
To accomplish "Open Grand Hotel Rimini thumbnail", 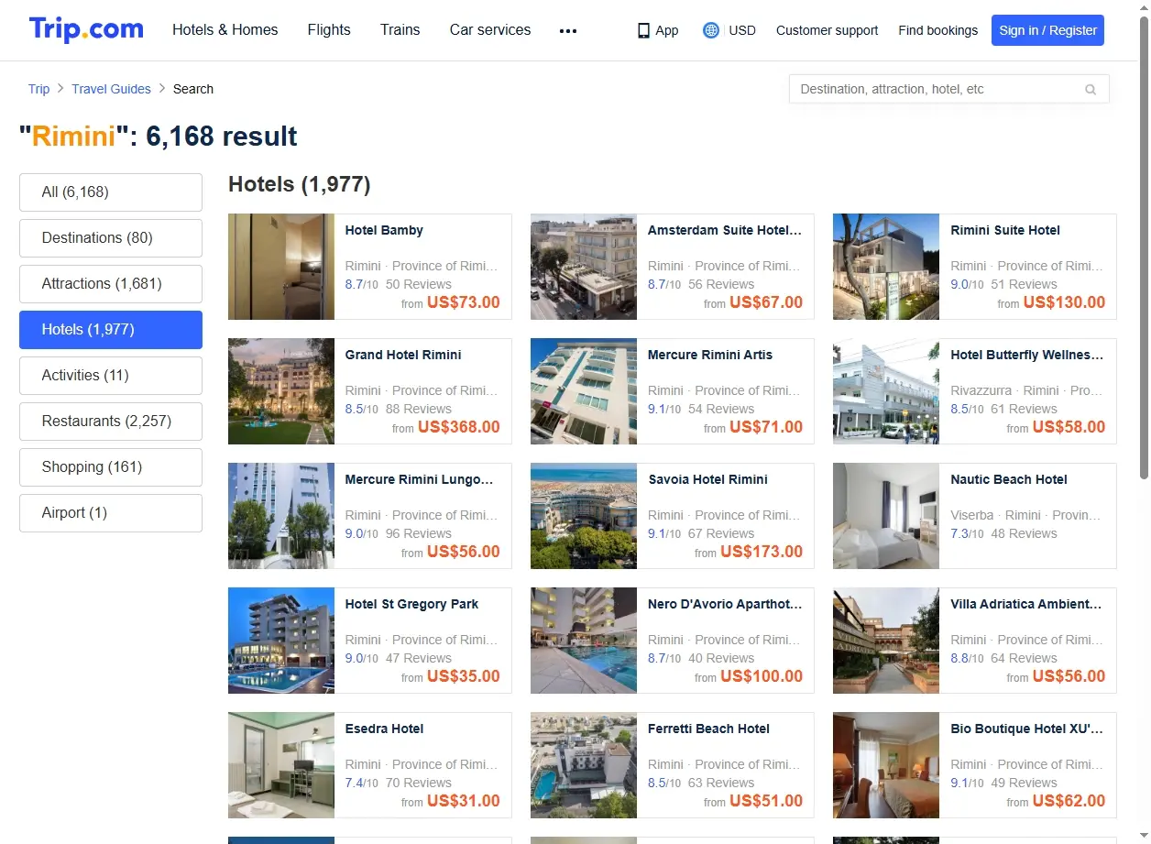I will tap(281, 391).
